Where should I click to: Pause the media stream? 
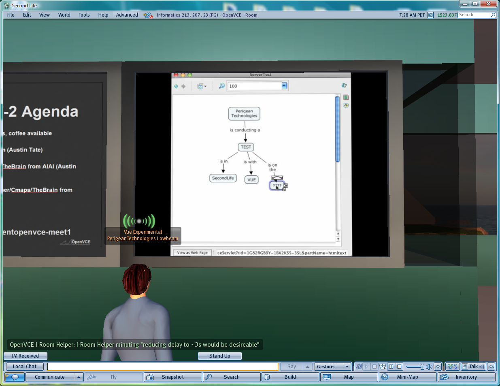tap(391, 367)
